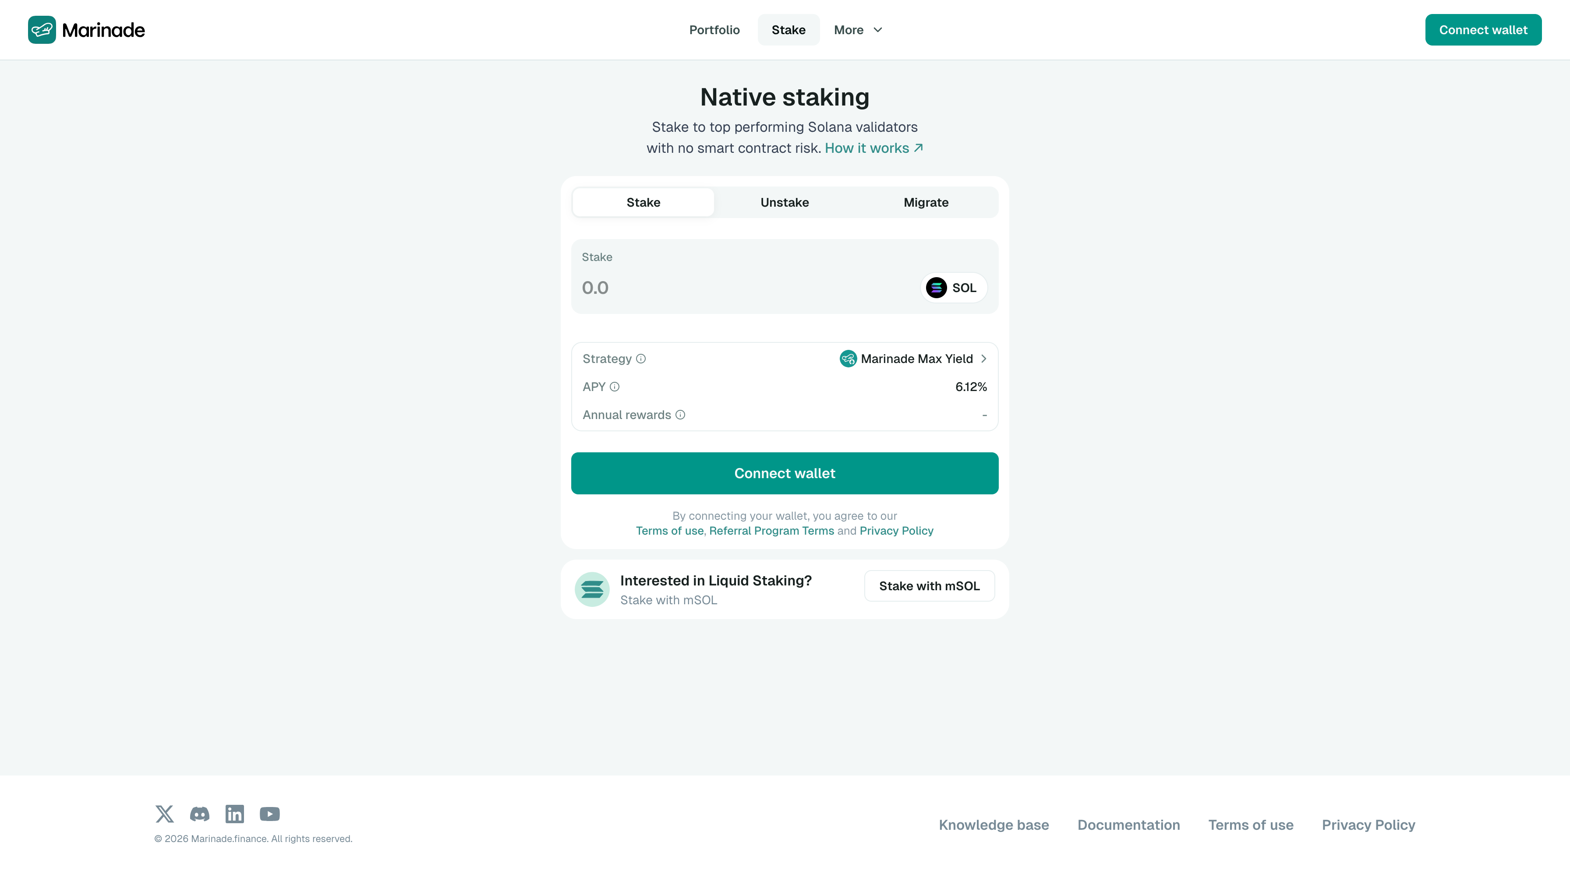1570x874 pixels.
Task: Click the Strategy info icon
Action: 640,359
